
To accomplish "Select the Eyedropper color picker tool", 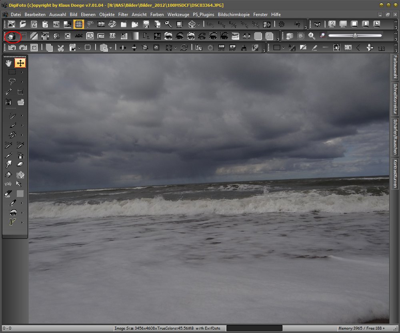I will tap(12, 203).
